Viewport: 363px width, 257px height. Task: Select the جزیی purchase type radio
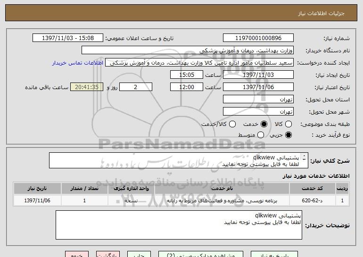289,135
